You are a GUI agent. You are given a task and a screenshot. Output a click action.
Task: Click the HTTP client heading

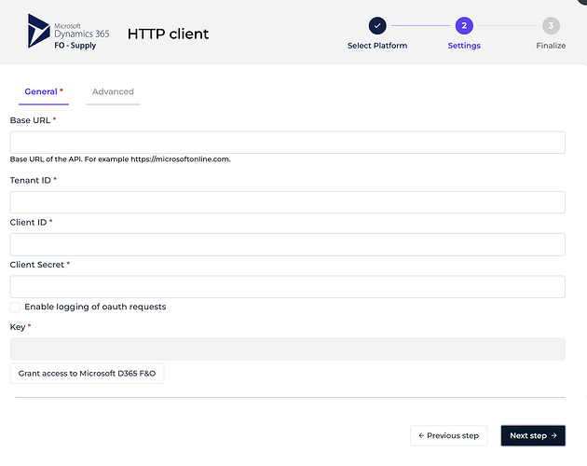coord(168,34)
